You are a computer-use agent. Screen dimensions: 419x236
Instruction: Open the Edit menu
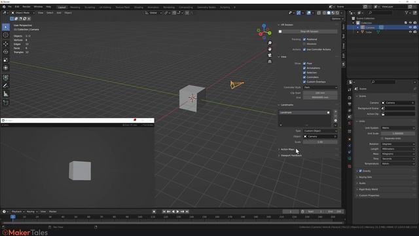click(17, 7)
